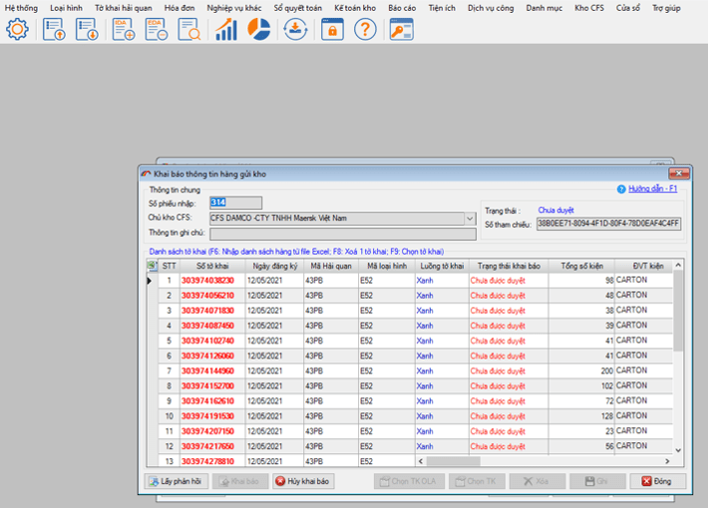
Task: Open the question mark help icon
Action: pyautogui.click(x=366, y=29)
